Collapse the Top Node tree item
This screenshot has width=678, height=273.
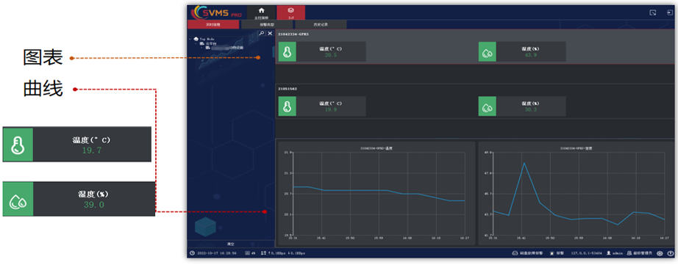click(190, 39)
